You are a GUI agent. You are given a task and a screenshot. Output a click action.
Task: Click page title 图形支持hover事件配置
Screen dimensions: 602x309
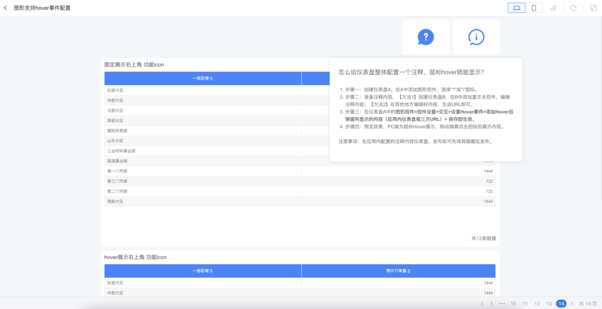click(42, 8)
